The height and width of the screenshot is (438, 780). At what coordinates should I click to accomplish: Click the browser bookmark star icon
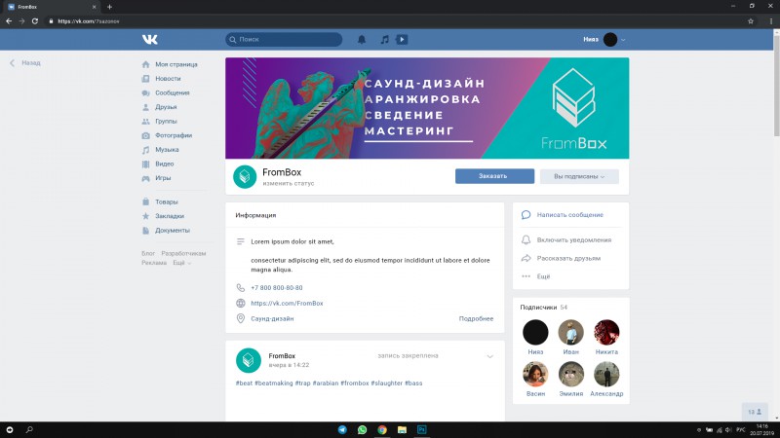pyautogui.click(x=751, y=21)
